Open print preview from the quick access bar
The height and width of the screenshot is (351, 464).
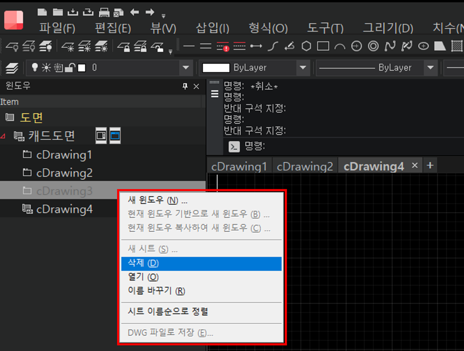pyautogui.click(x=119, y=12)
